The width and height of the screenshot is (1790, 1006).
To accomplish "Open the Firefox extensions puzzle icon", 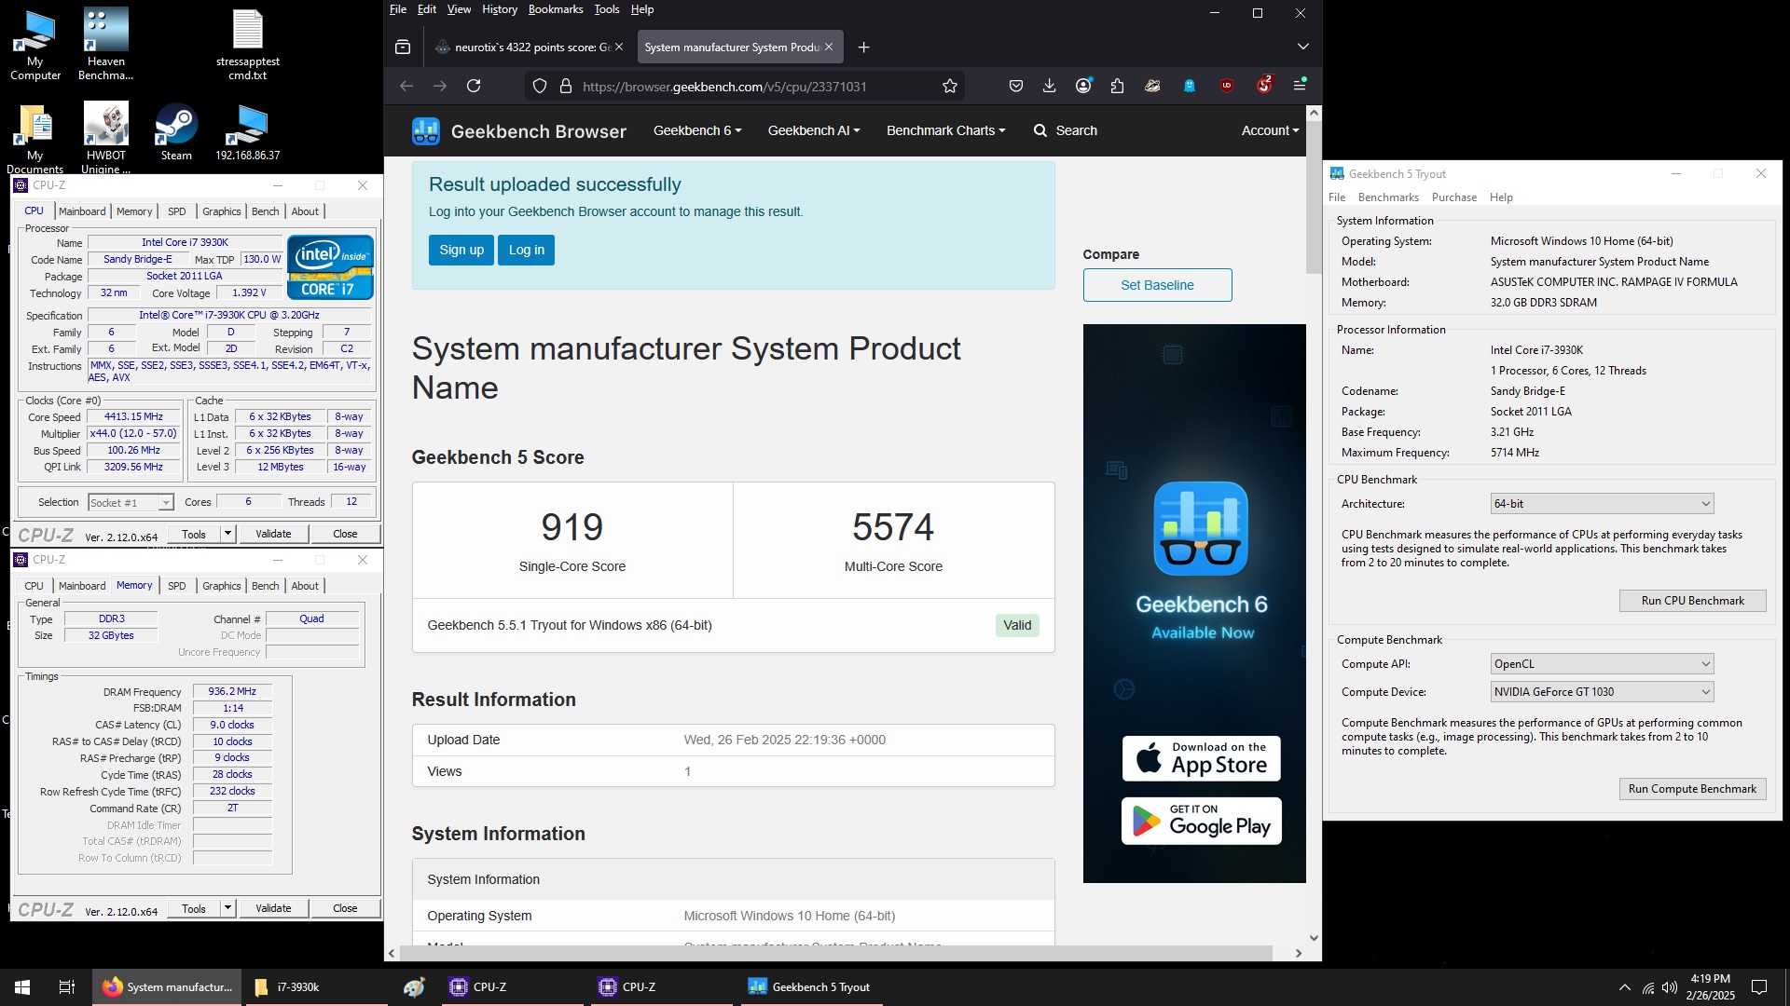I will (1118, 86).
